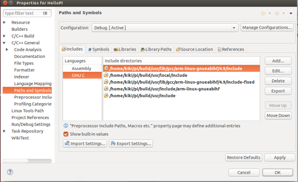Screen dimensions: 298x182
Task: Switch to the Symbols tab
Action: click(x=99, y=50)
